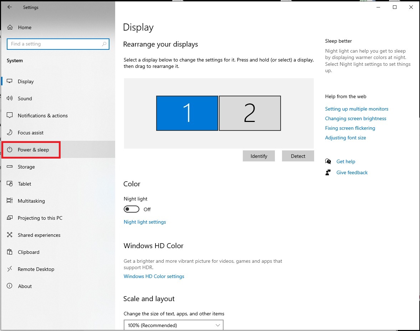Click the Shared experiences icon
420x331 pixels.
(x=10, y=235)
